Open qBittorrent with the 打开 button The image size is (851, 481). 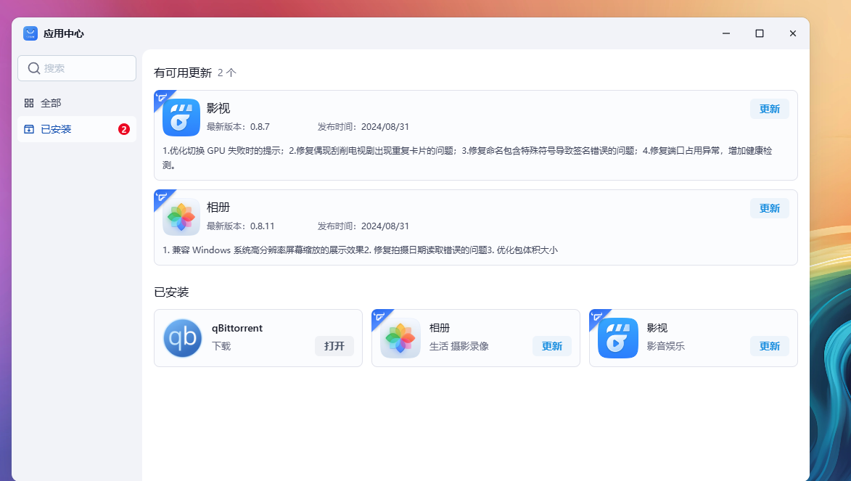click(x=334, y=346)
